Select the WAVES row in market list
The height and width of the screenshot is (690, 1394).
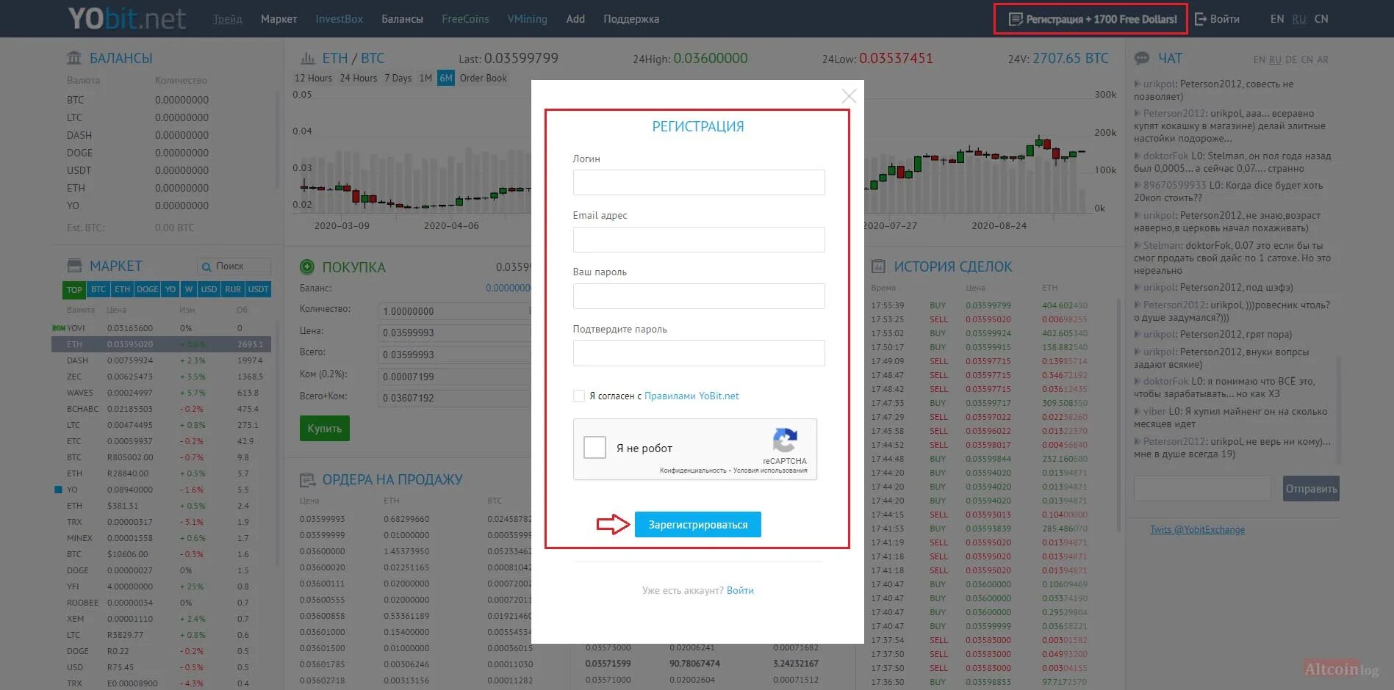pyautogui.click(x=161, y=393)
